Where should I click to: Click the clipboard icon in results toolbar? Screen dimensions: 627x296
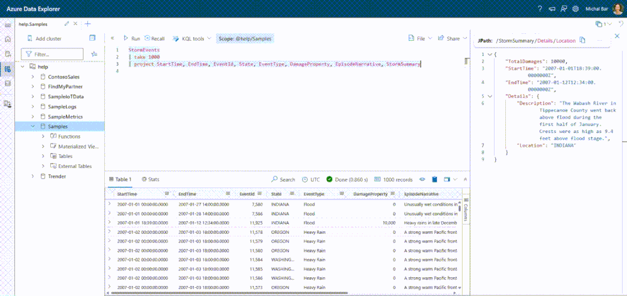(435, 179)
